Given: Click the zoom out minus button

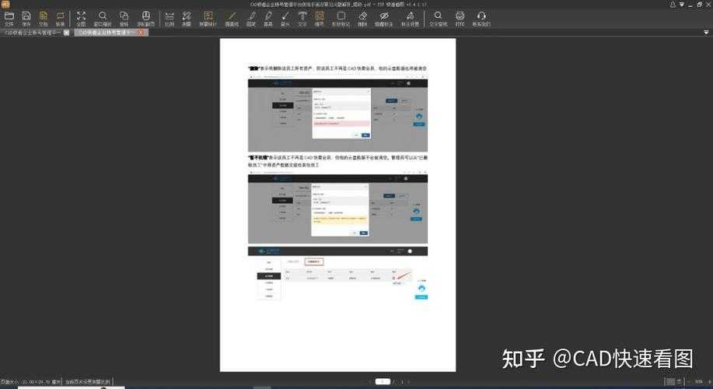Looking at the screenshot, I should tap(688, 381).
